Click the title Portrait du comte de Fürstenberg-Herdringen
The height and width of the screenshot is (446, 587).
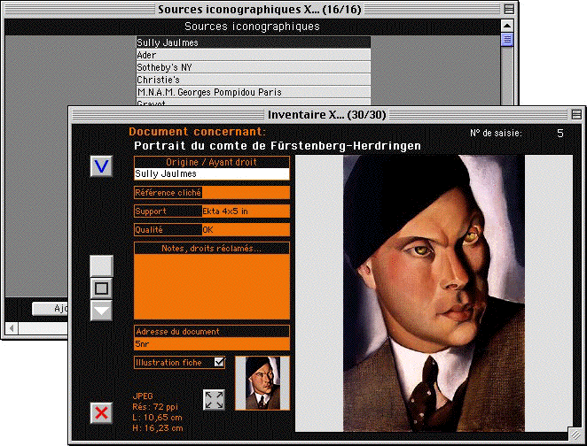tap(278, 146)
